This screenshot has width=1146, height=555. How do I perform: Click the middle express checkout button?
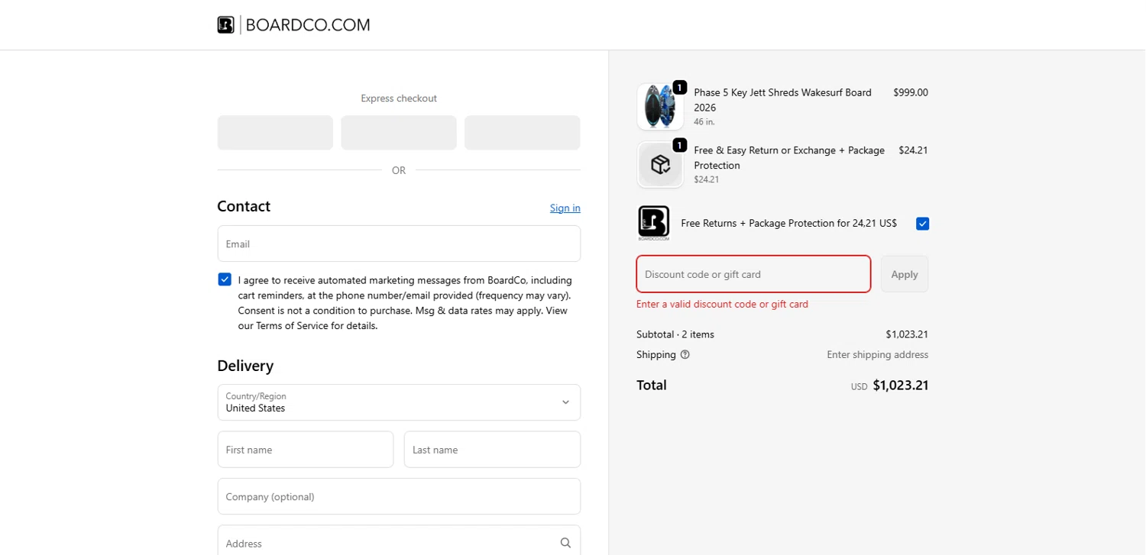(399, 133)
